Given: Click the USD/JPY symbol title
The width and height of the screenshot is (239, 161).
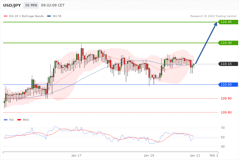Looking at the screenshot, I should point(12,5).
